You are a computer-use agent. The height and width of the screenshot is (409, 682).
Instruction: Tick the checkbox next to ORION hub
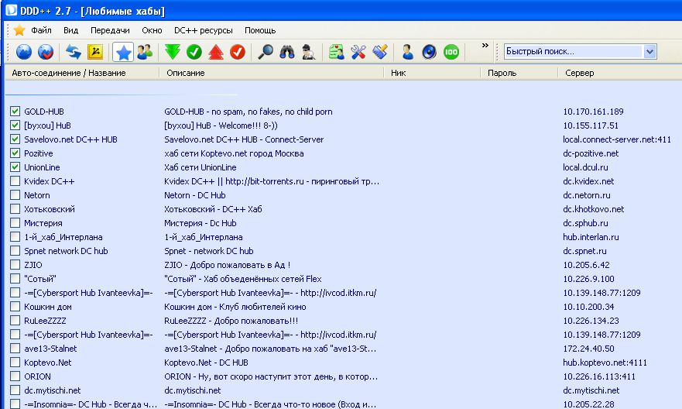(15, 376)
